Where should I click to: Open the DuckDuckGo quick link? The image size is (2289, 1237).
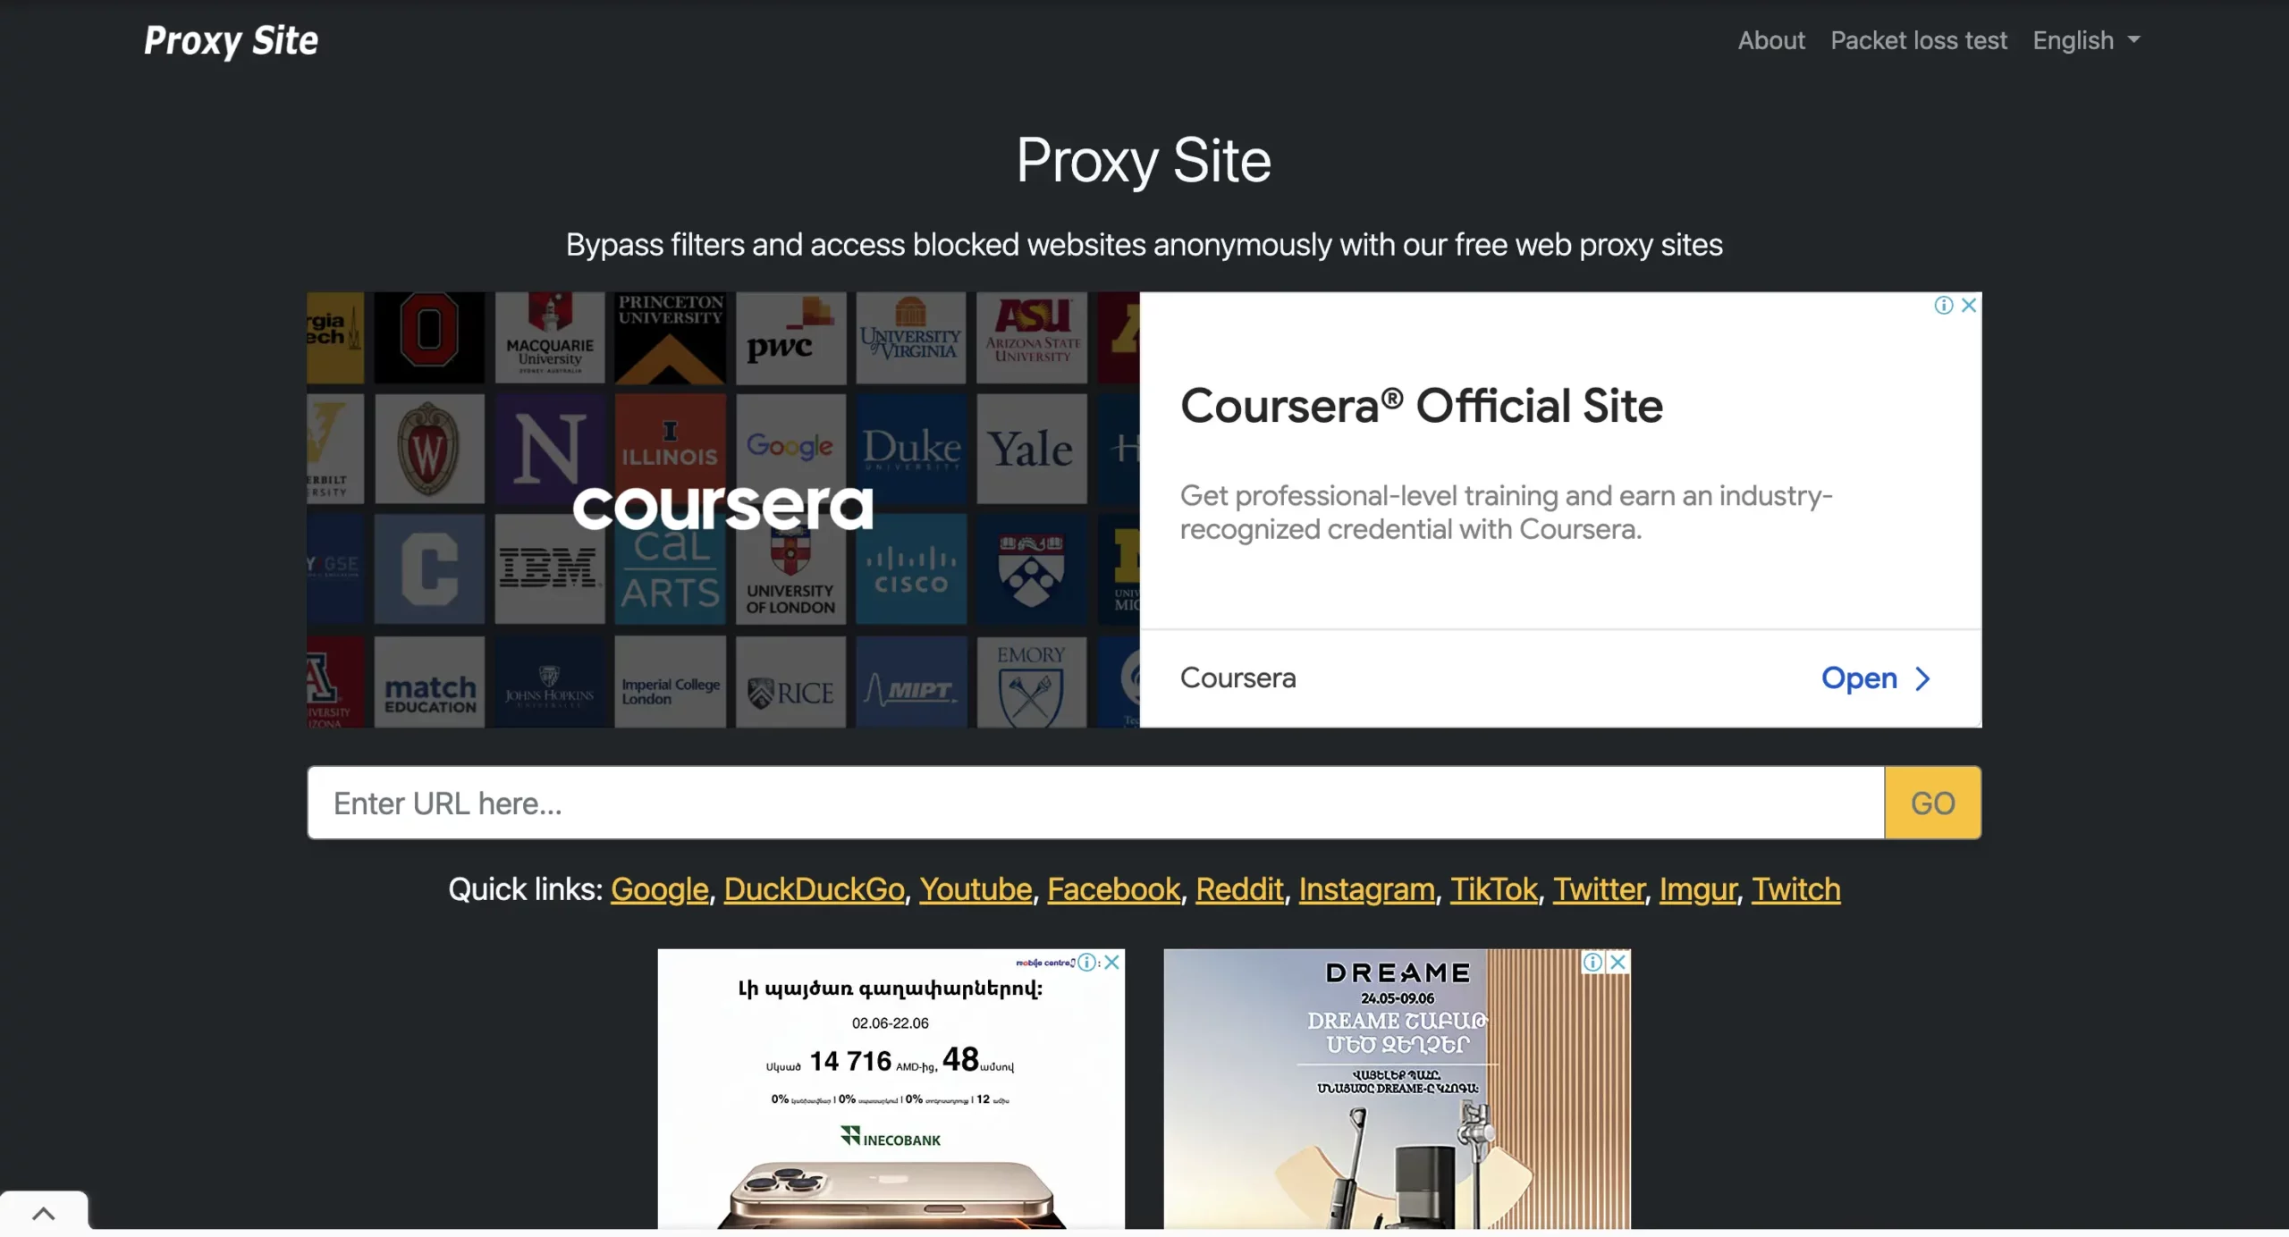814,889
